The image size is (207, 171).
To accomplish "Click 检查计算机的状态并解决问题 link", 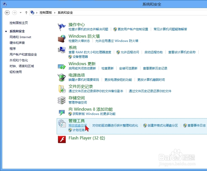I will click(x=88, y=29).
